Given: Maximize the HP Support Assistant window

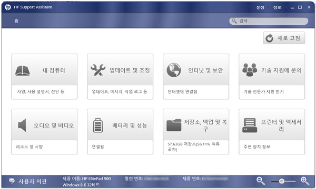Looking at the screenshot, I should [300, 7].
